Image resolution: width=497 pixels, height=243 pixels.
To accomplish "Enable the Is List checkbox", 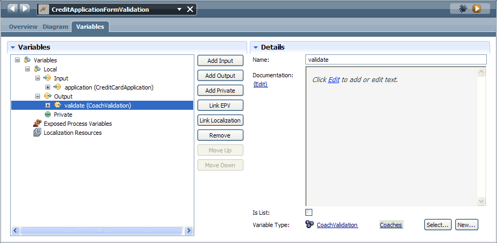I will 309,212.
